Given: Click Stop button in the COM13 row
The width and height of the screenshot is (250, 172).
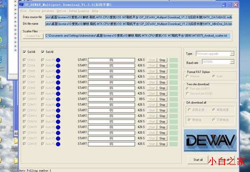Looking at the screenshot, I should tap(162, 116).
